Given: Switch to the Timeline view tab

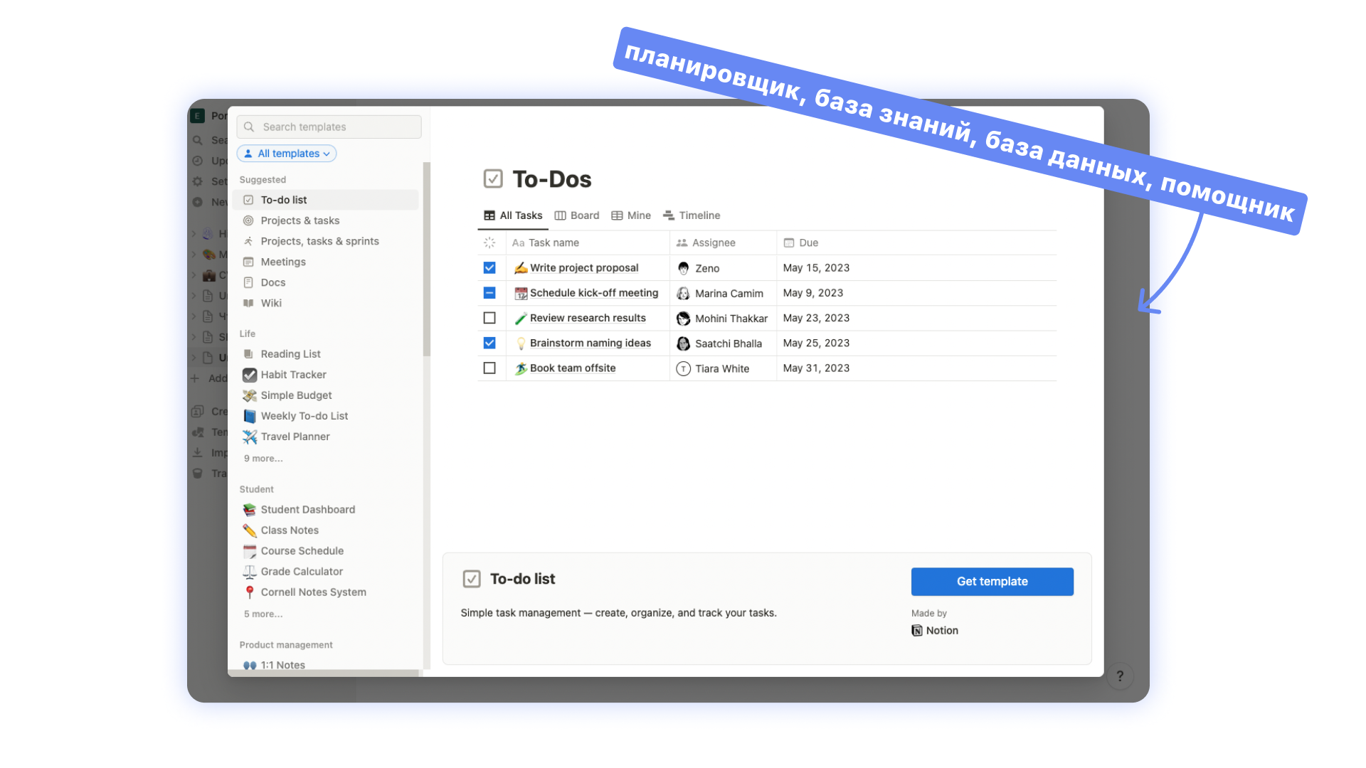Looking at the screenshot, I should pyautogui.click(x=692, y=215).
